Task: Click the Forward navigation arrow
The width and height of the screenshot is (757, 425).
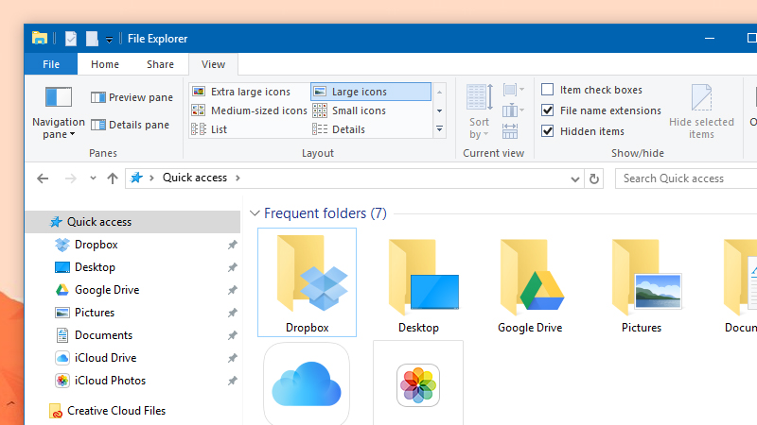Action: click(70, 178)
